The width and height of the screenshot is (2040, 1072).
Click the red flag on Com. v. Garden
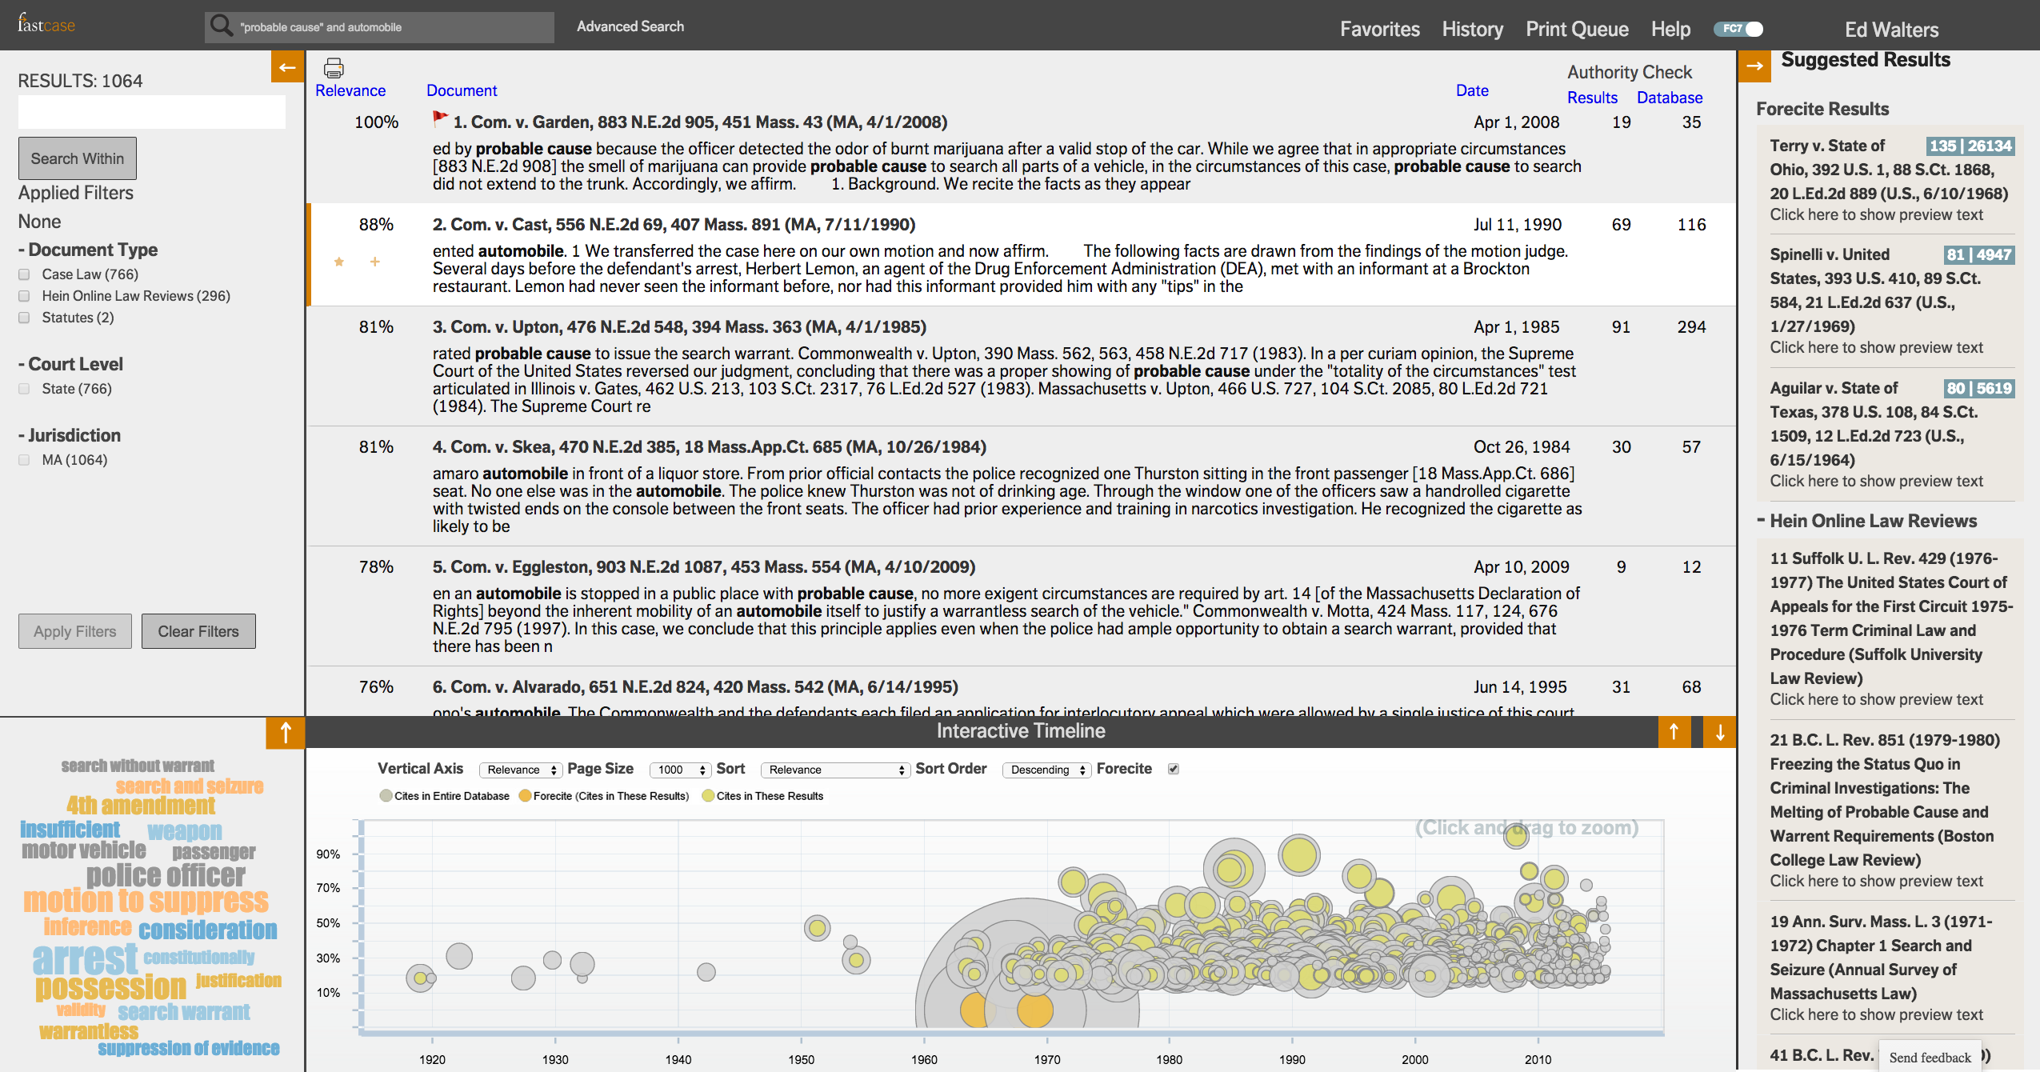[440, 118]
